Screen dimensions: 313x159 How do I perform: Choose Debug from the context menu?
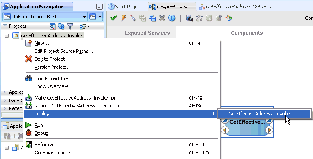(x=122, y=133)
